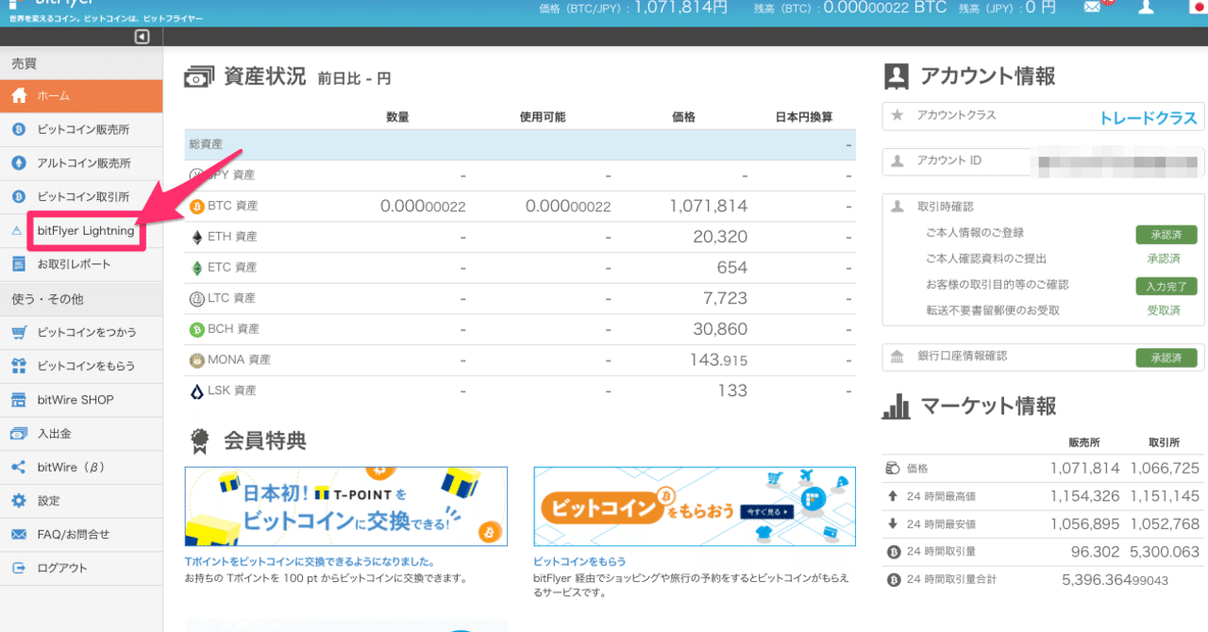Click the LSK 資産 icon
This screenshot has width=1208, height=632.
196,391
